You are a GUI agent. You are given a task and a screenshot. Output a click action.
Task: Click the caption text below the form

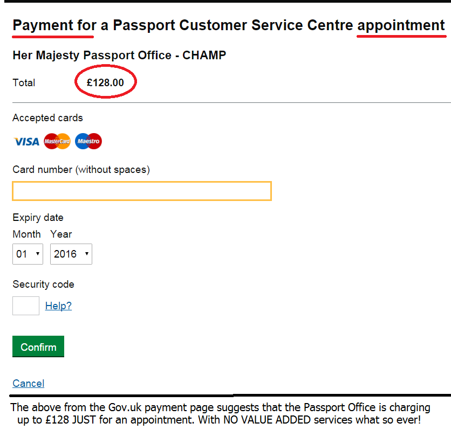[220, 413]
